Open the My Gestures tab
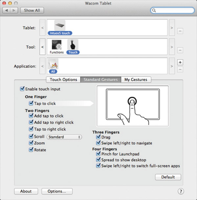Image resolution: width=197 pixels, height=200 pixels. tap(136, 79)
